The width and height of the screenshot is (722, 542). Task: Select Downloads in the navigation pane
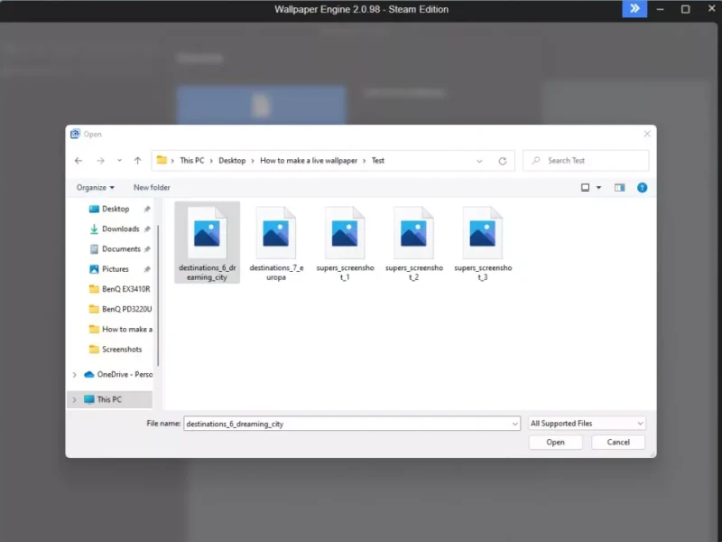(120, 229)
